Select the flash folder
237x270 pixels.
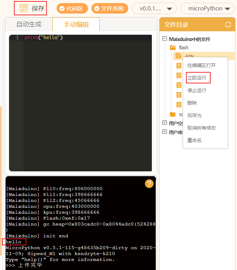point(179,48)
